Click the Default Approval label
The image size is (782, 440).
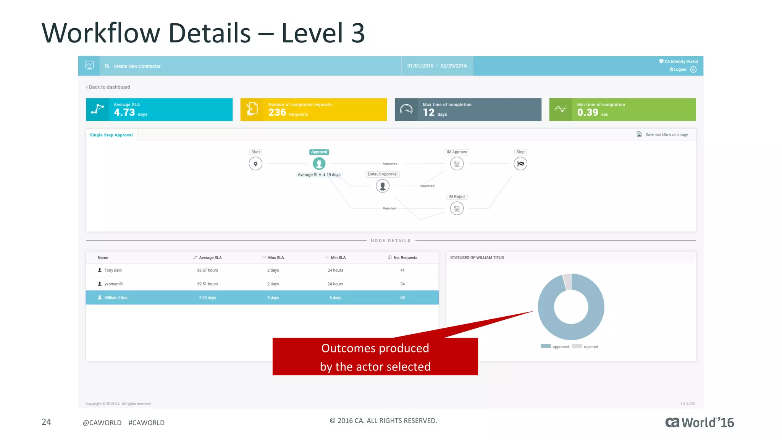[383, 174]
